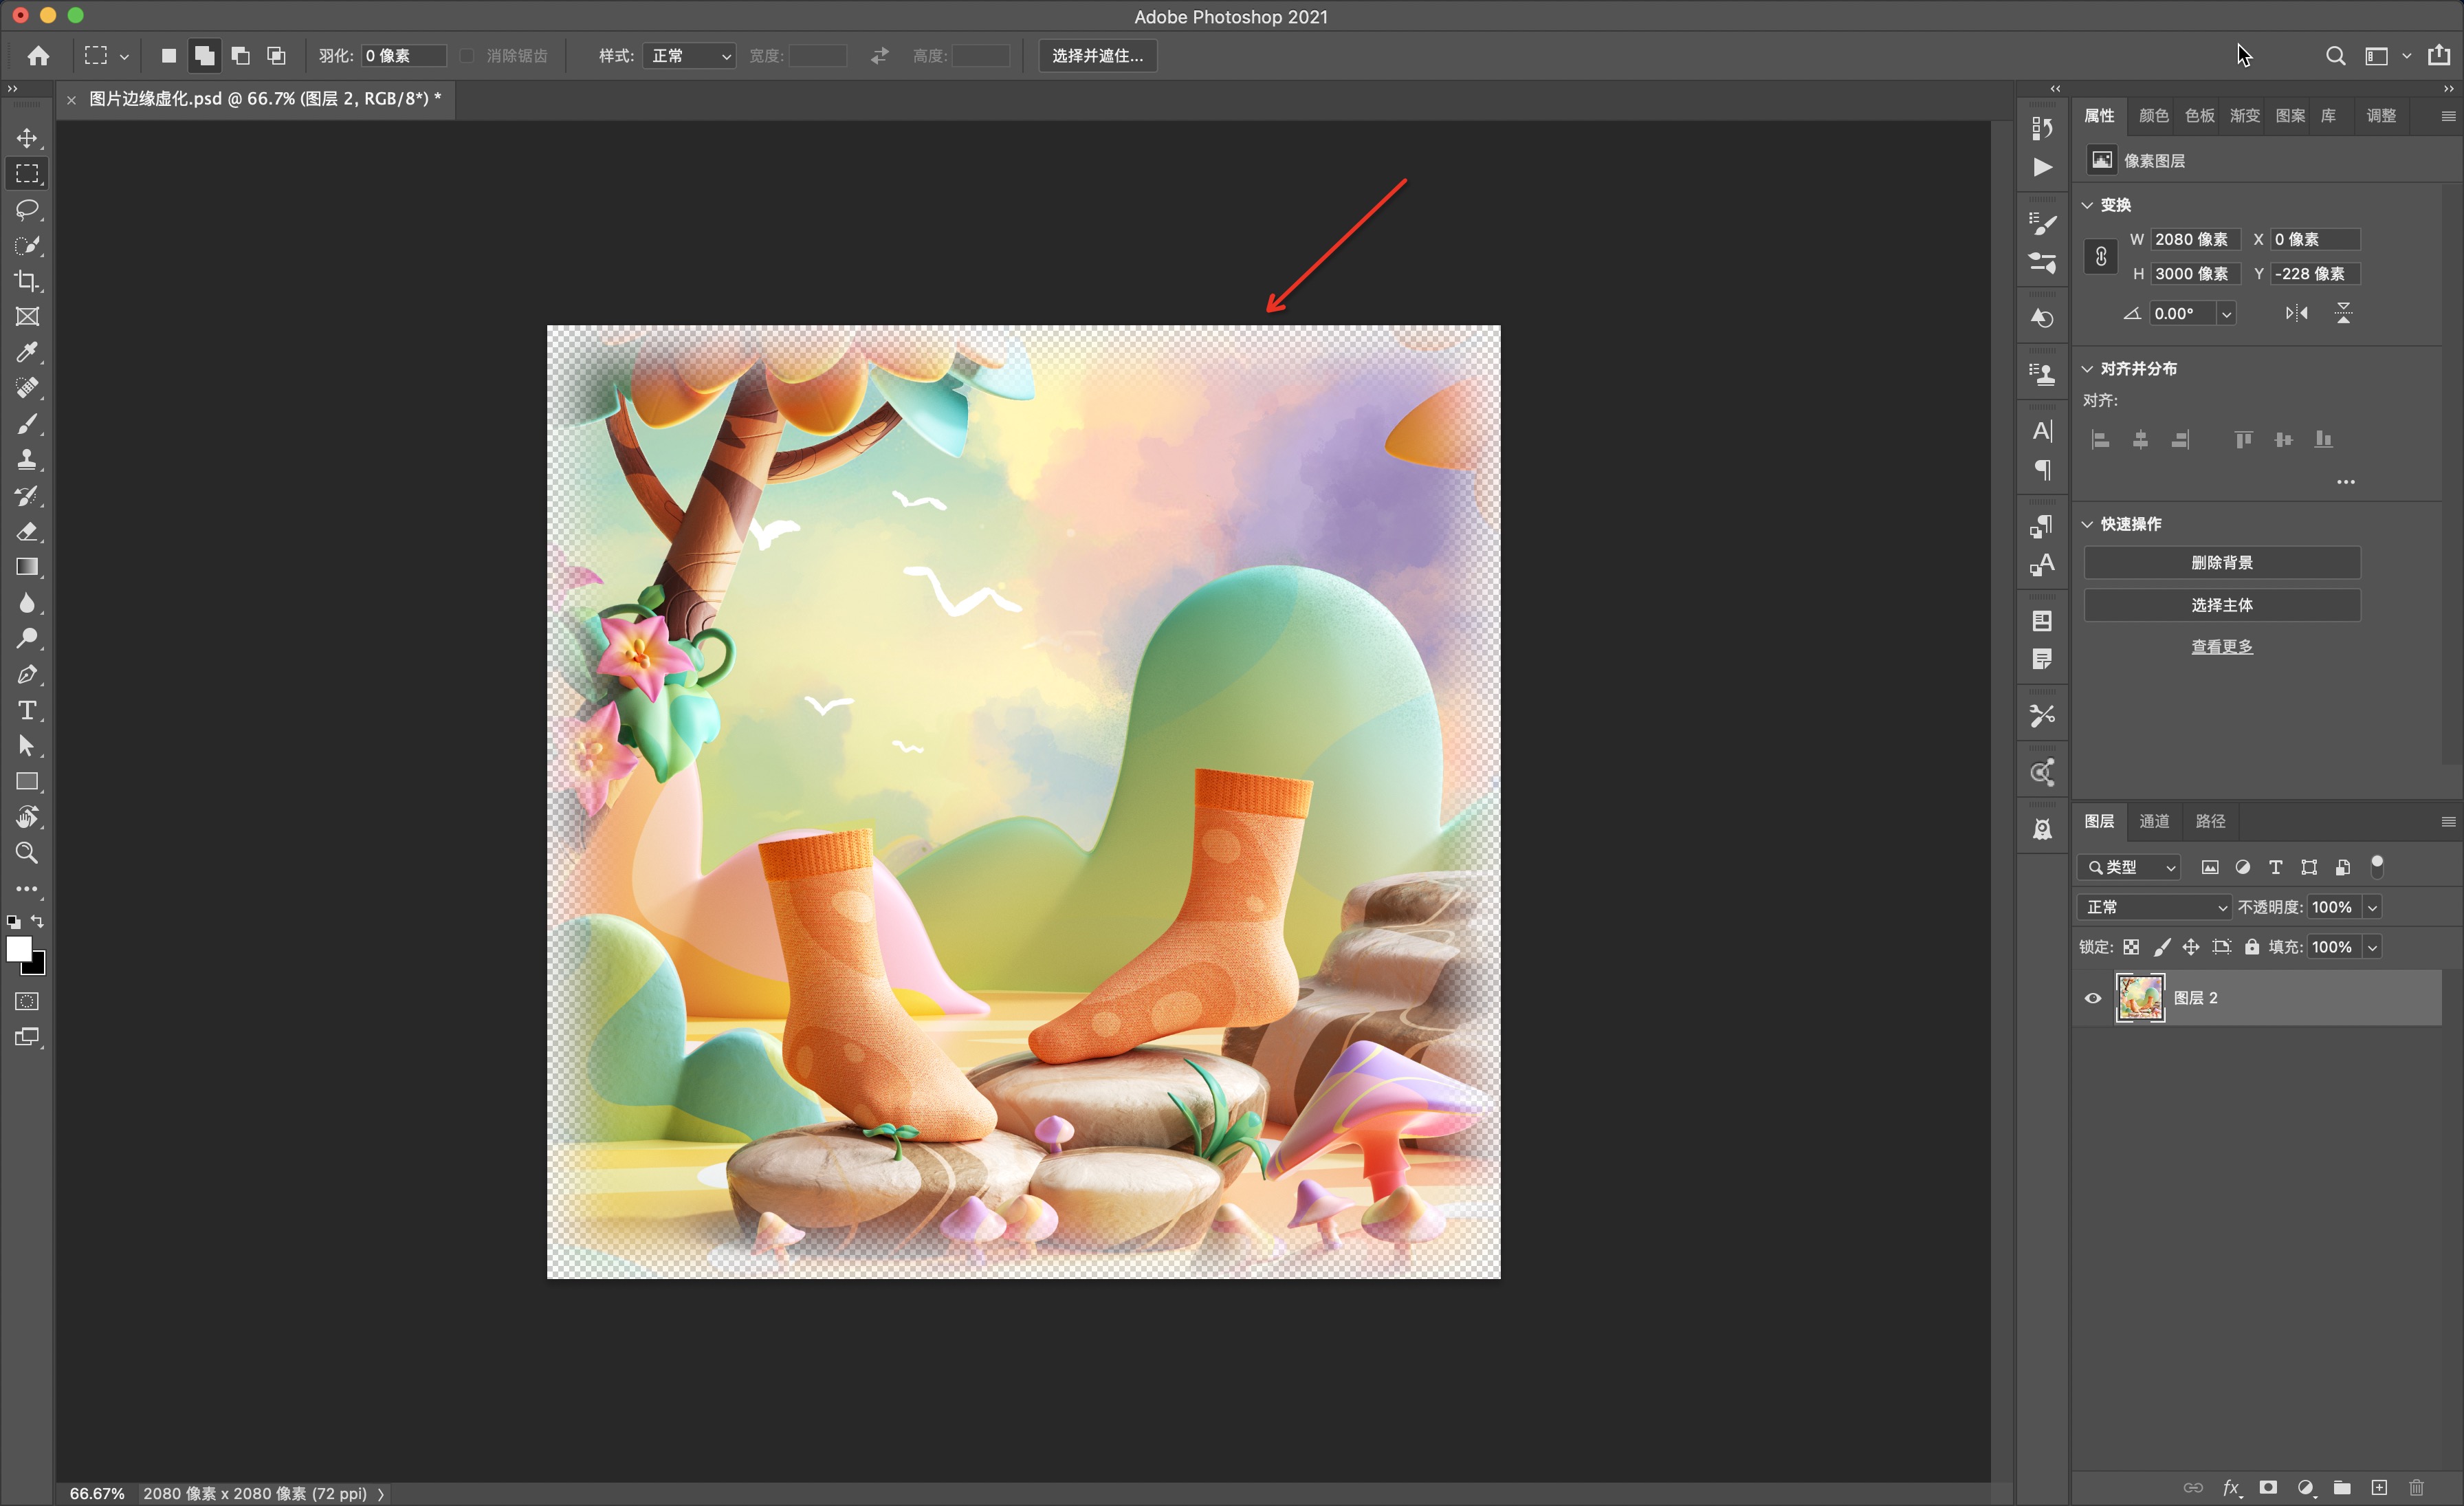
Task: Click the 查看更多 link
Action: [2221, 647]
